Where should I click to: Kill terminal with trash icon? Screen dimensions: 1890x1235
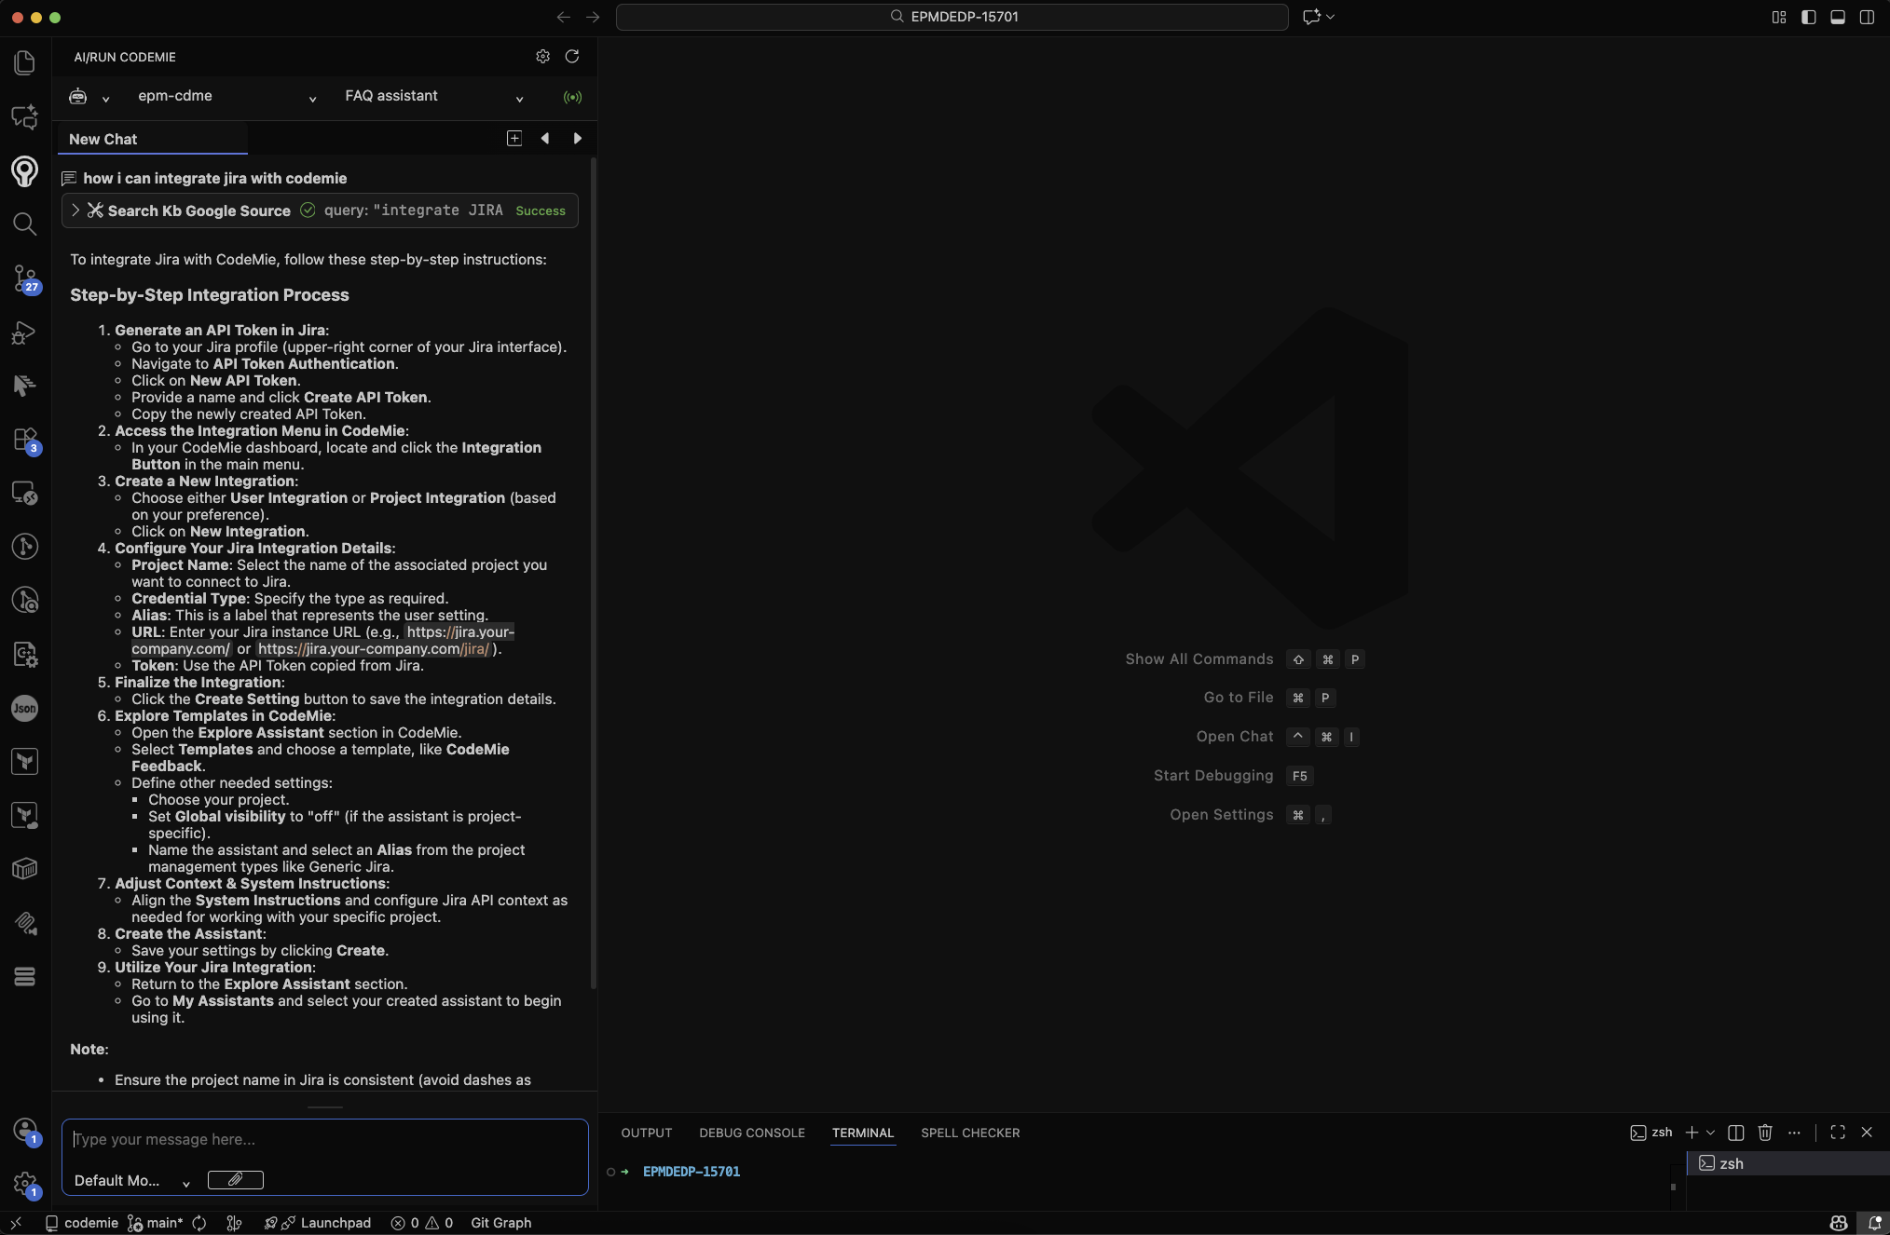pyautogui.click(x=1764, y=1133)
